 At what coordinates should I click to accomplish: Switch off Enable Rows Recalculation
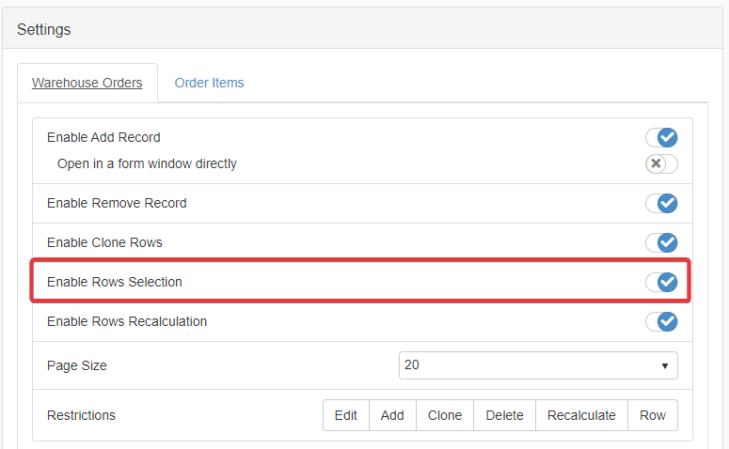click(661, 322)
